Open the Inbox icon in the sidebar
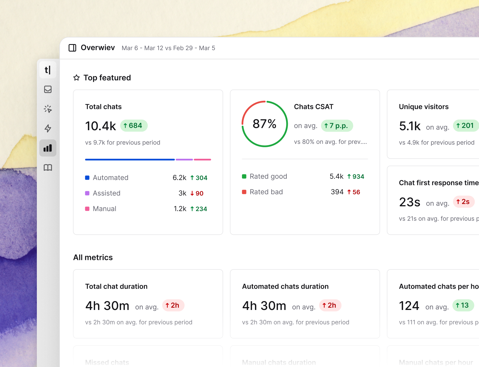The image size is (479, 367). (x=48, y=89)
